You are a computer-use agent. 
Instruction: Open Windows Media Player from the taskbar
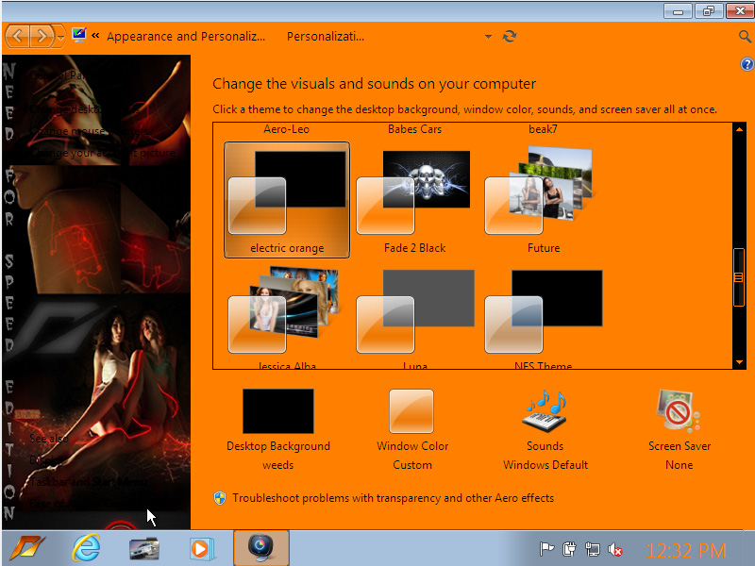coord(199,548)
